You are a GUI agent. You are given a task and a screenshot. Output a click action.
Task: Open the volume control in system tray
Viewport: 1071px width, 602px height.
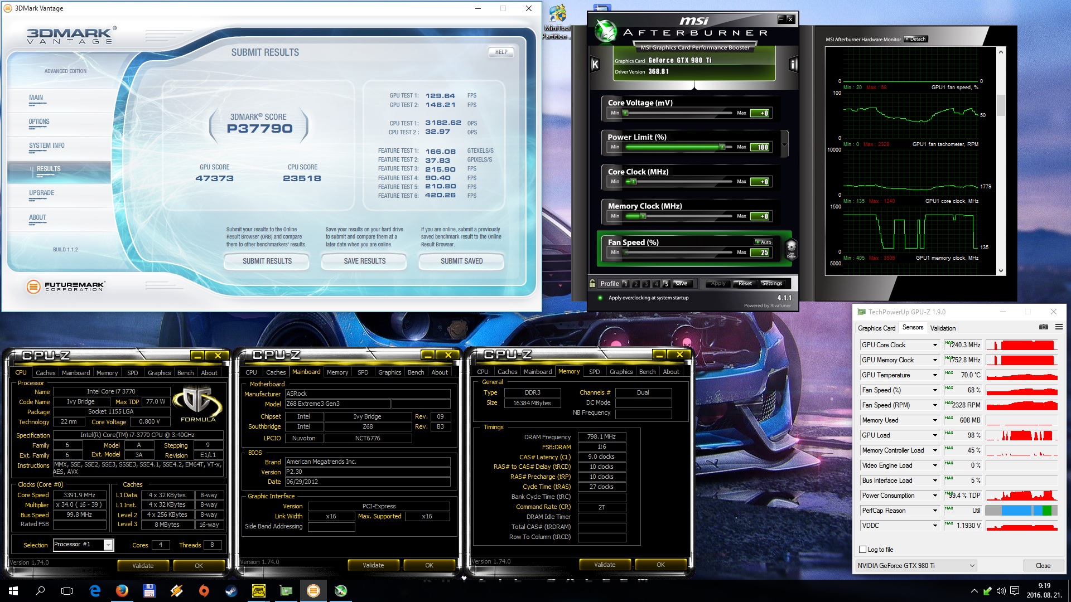coord(1001,591)
